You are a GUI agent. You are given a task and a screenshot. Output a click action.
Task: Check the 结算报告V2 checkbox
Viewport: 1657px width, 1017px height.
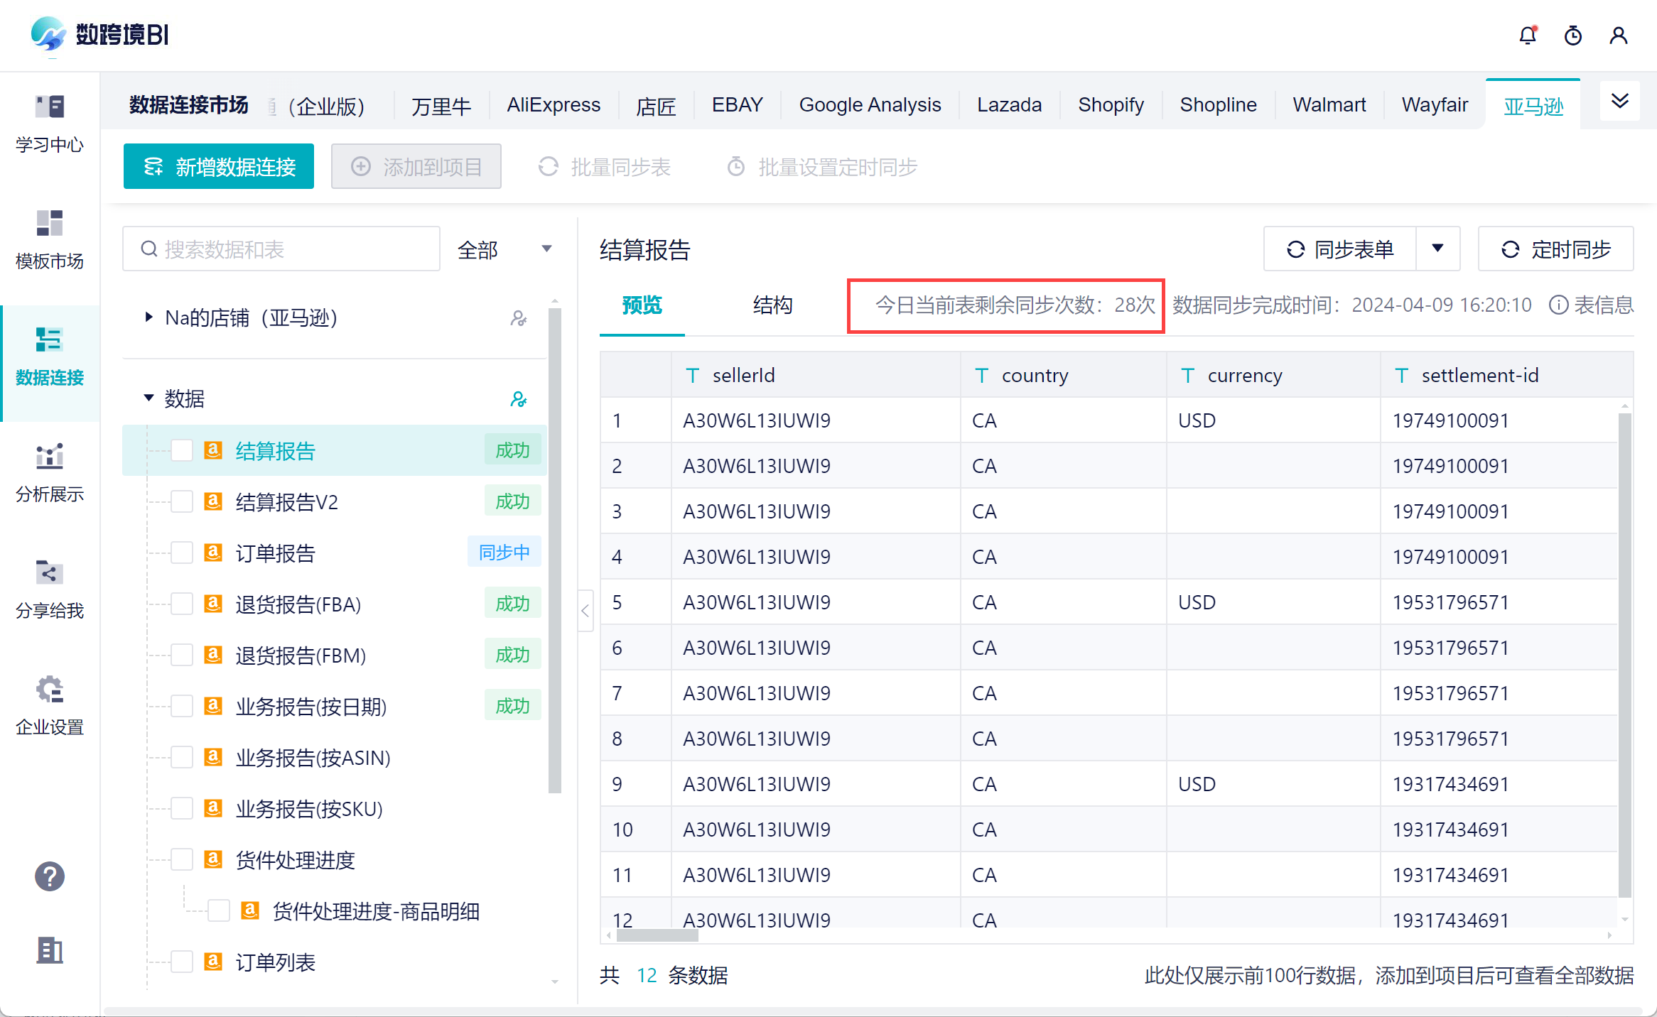tap(182, 502)
